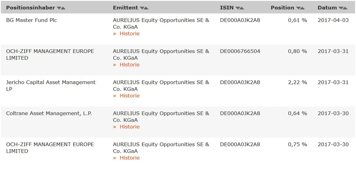Screen dimensions: 356x169
Task: Sort Emittent column using its up arrow
Action: [146, 8]
